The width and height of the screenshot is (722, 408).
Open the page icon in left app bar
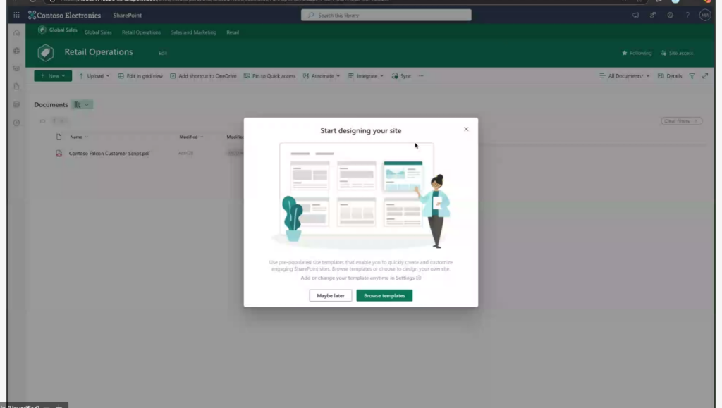point(17,87)
